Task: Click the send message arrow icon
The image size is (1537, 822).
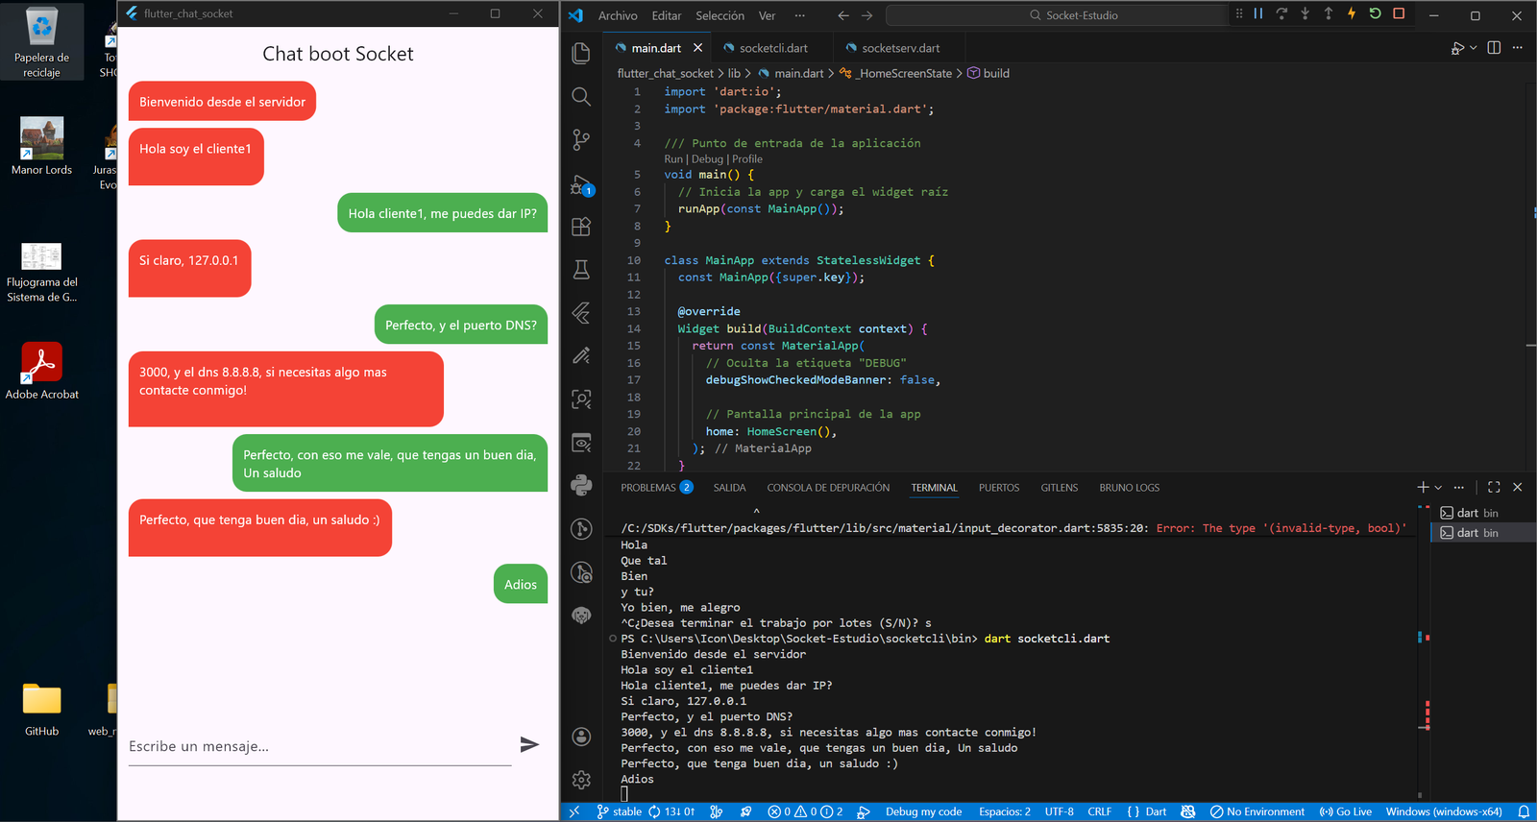Action: 529,745
